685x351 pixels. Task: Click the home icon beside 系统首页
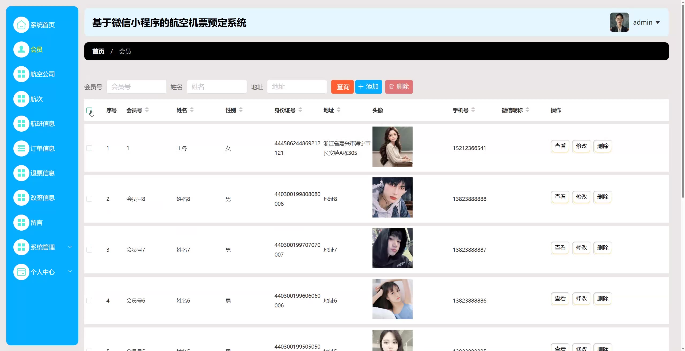(21, 25)
